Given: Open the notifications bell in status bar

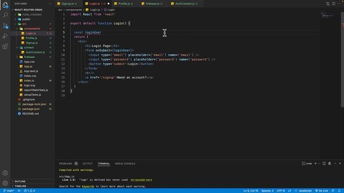Looking at the screenshot, I should pyautogui.click(x=339, y=191).
